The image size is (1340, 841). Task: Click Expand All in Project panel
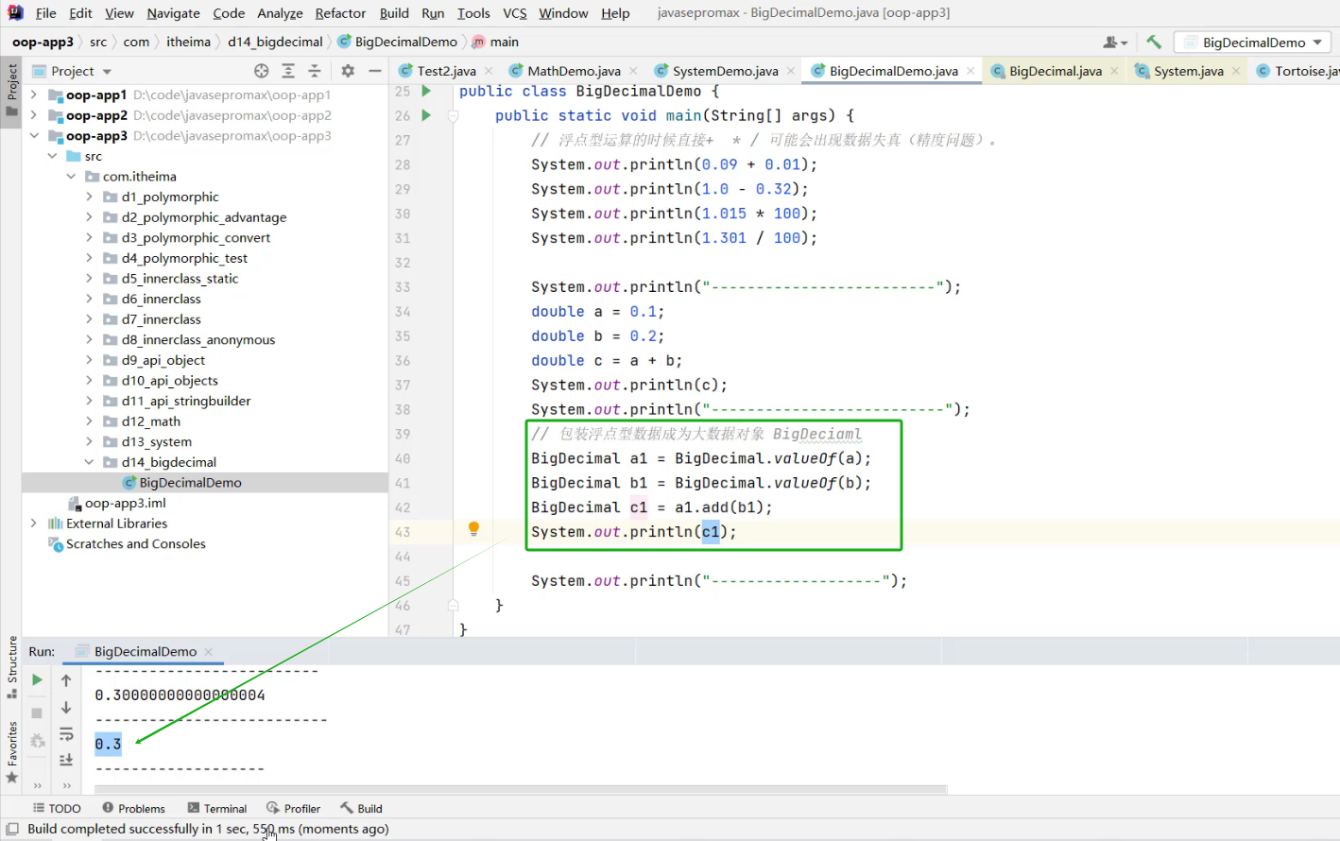tap(288, 71)
